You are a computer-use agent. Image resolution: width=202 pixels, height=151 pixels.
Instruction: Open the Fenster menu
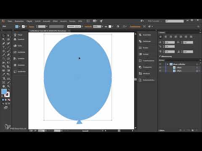tap(72, 21)
